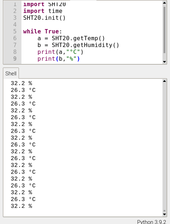Click the print(b,"%") line
170x224 pixels.
click(x=59, y=59)
